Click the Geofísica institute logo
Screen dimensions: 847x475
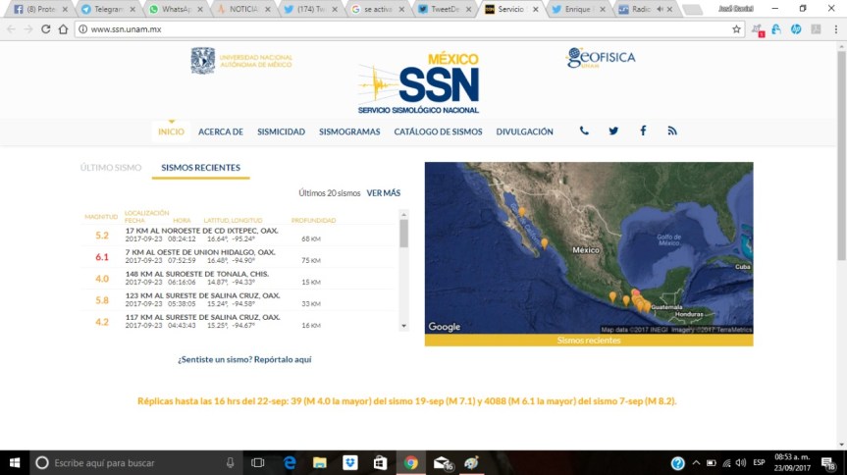point(601,59)
